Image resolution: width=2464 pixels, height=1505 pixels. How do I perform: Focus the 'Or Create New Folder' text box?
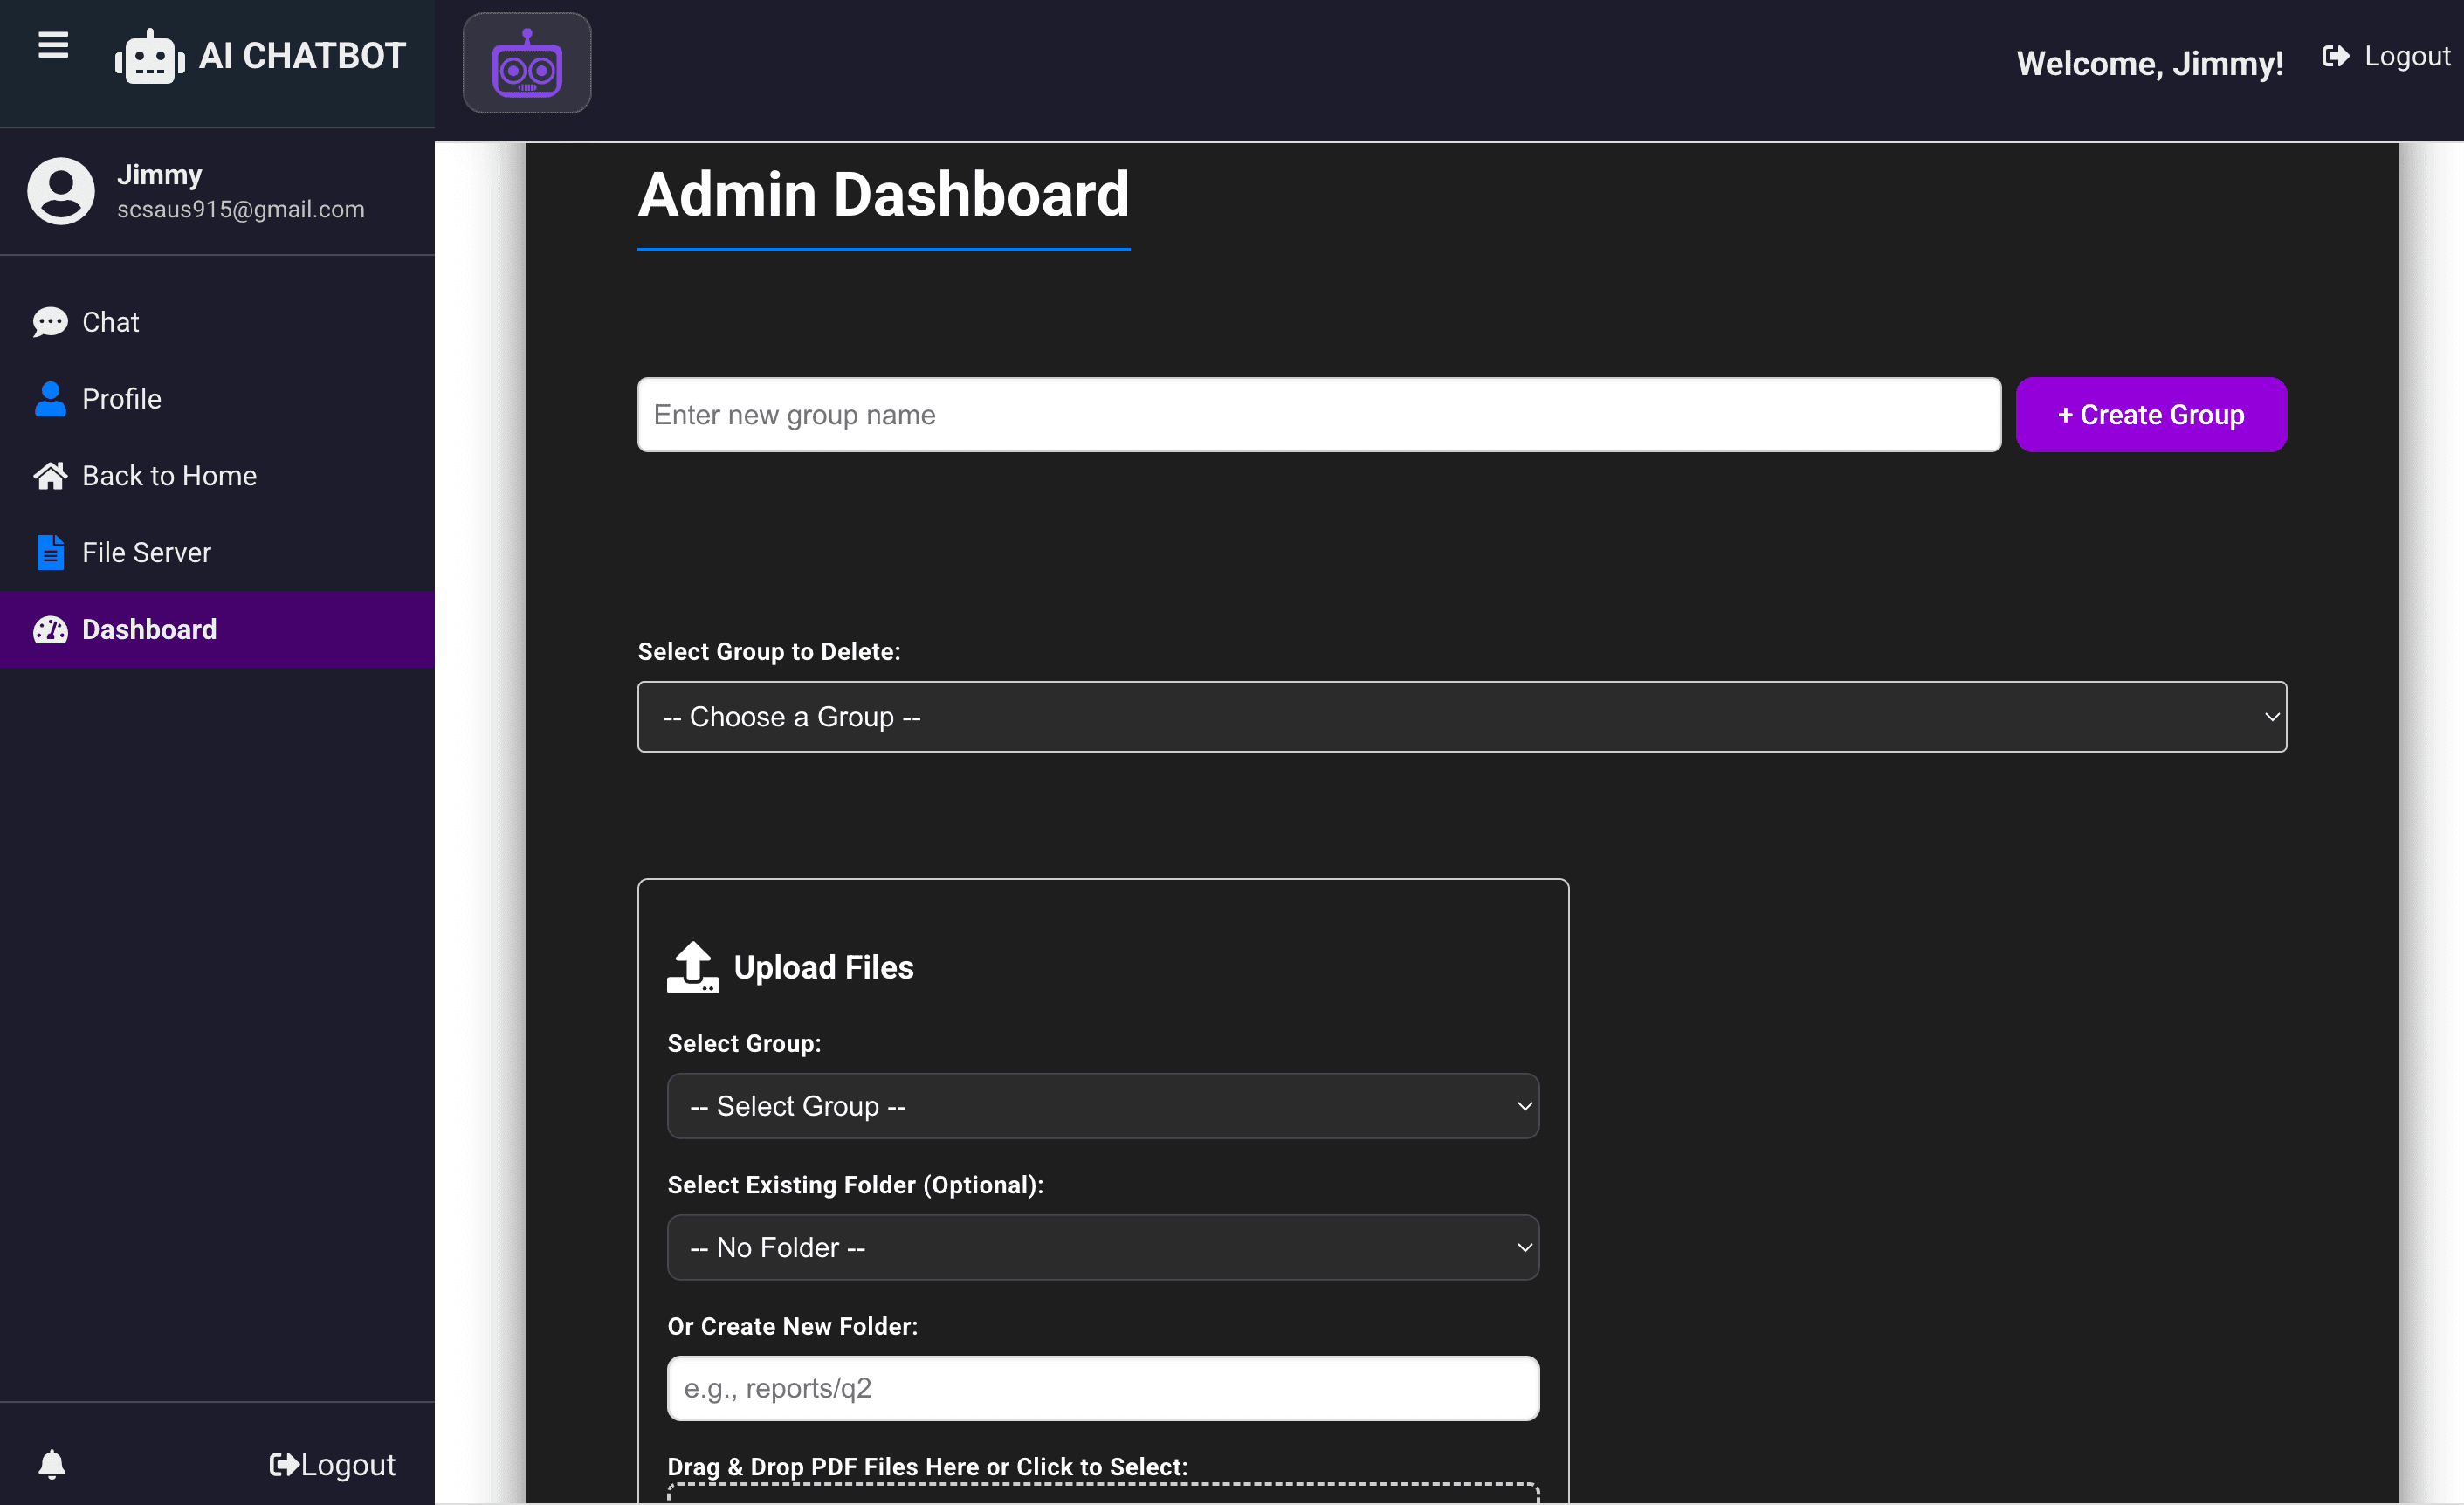1102,1388
